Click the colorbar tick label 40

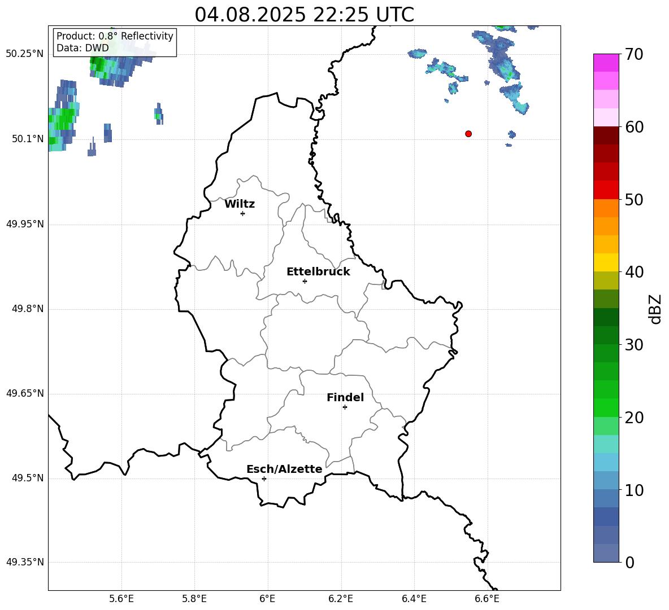coord(634,272)
